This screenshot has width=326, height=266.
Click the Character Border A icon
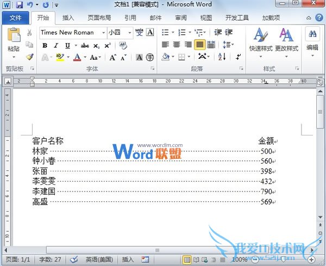pyautogui.click(x=150, y=33)
